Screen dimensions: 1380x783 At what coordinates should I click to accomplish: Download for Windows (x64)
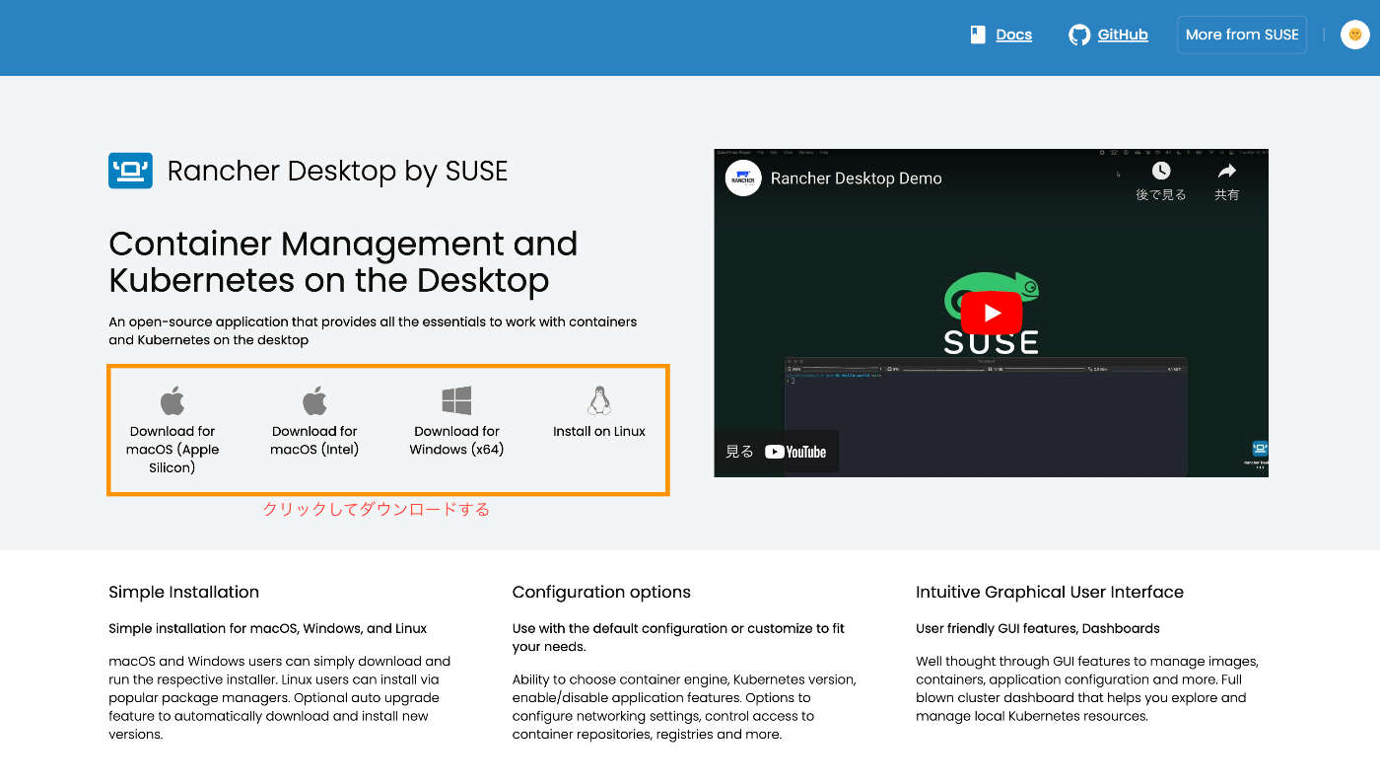click(x=456, y=440)
